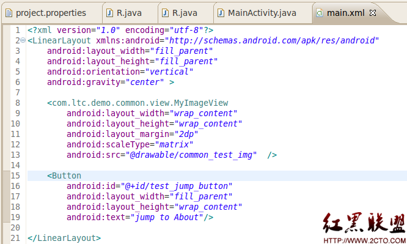Click the vertical orientation value
407x244 pixels.
coord(169,72)
